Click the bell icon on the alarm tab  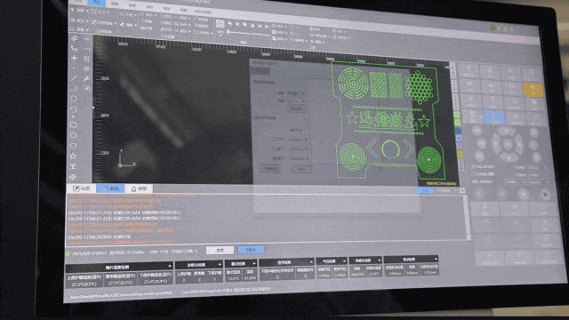click(134, 189)
